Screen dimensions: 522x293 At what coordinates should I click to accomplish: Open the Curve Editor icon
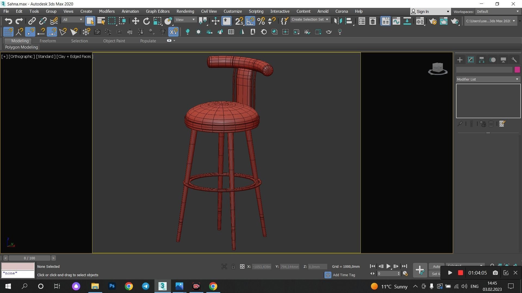click(396, 21)
